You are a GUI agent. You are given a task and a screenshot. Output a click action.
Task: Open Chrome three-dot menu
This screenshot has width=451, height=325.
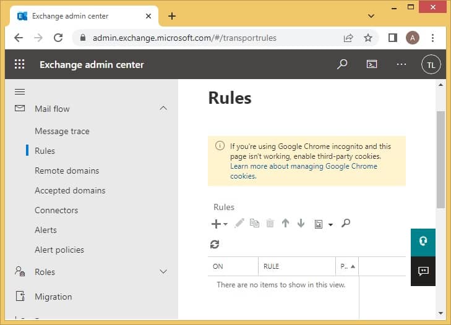click(432, 38)
